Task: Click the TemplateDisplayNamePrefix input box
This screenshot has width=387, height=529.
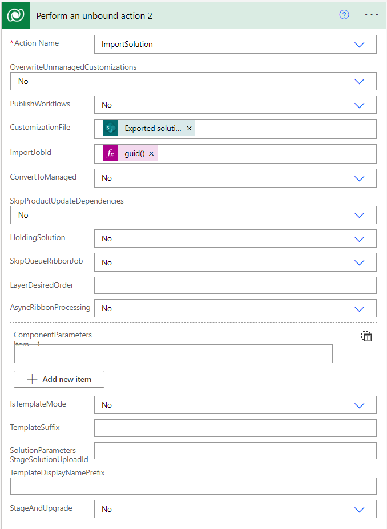Action: (193, 486)
